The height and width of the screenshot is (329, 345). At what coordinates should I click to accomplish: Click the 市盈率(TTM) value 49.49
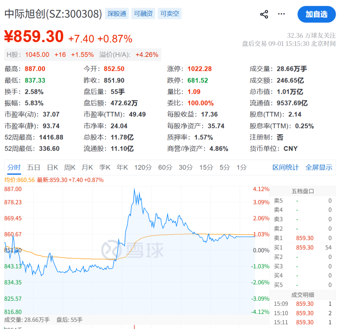137,114
